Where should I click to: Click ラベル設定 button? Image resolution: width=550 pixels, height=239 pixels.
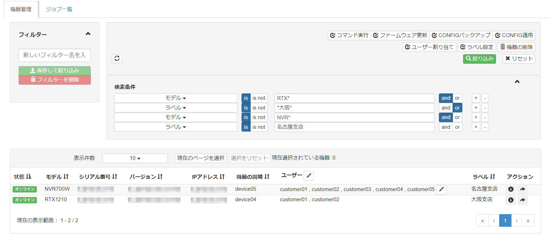pyautogui.click(x=477, y=47)
